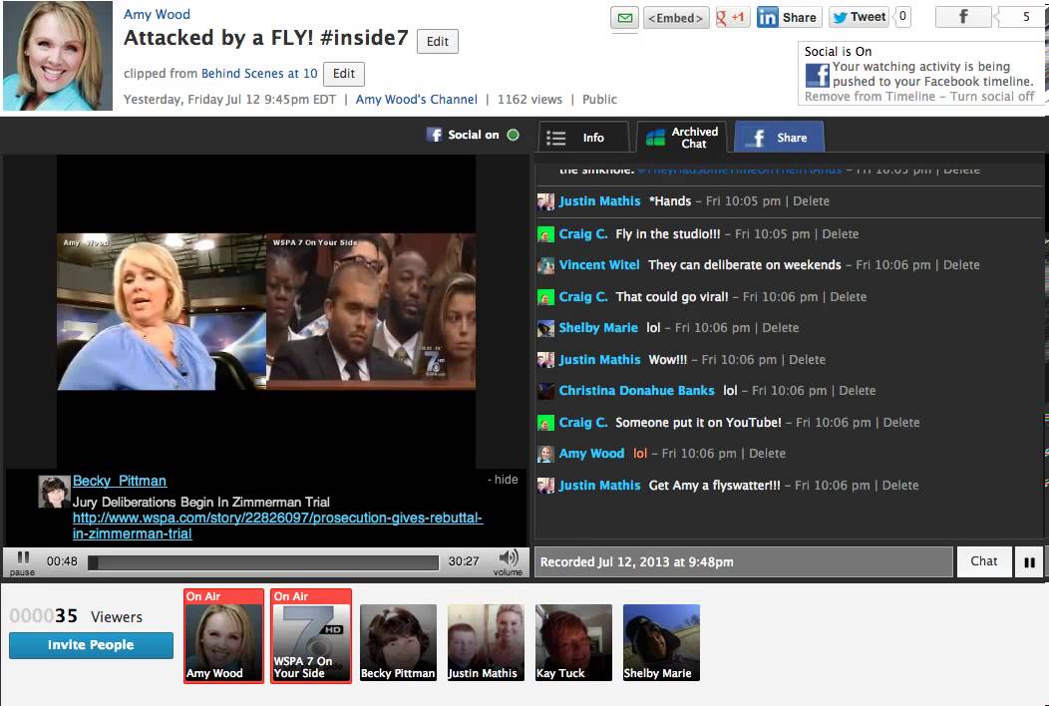The height and width of the screenshot is (706, 1049).
Task: Select Amy Wood's On Air thumbnail
Action: pos(223,636)
